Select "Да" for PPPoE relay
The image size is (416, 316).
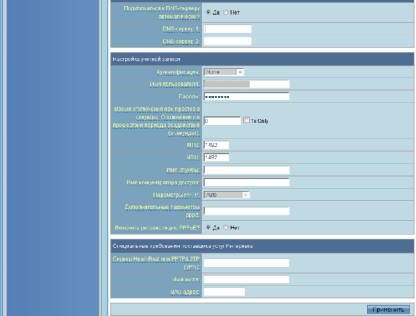pos(208,227)
